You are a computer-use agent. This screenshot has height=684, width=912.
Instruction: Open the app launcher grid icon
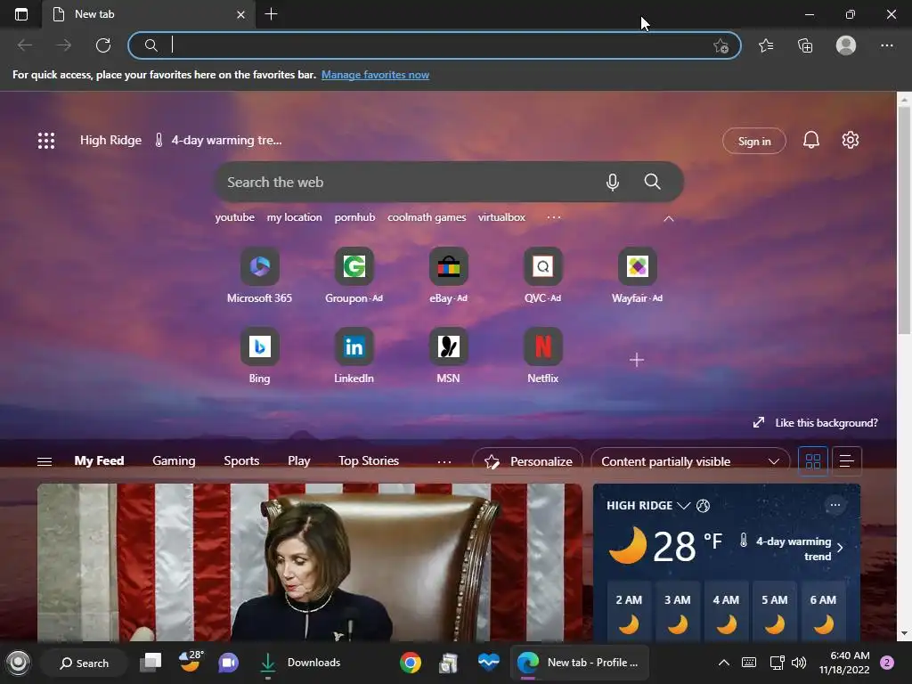46,140
